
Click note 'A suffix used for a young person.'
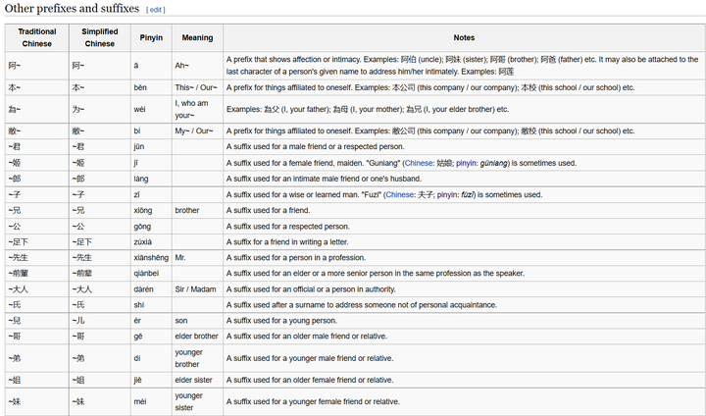(x=281, y=321)
